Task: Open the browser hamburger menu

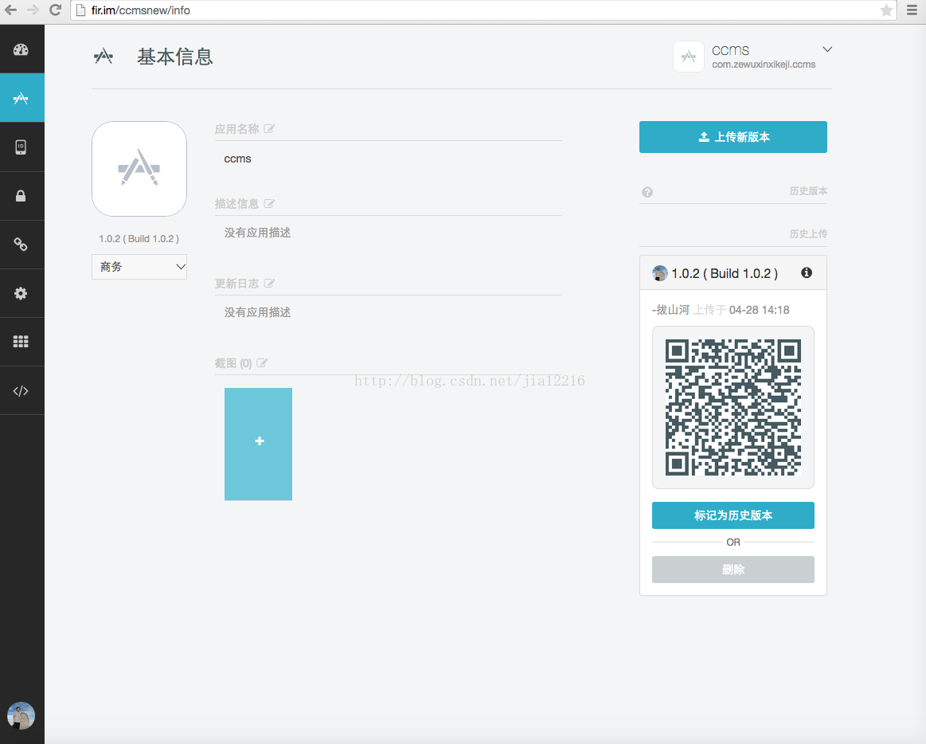Action: click(912, 10)
